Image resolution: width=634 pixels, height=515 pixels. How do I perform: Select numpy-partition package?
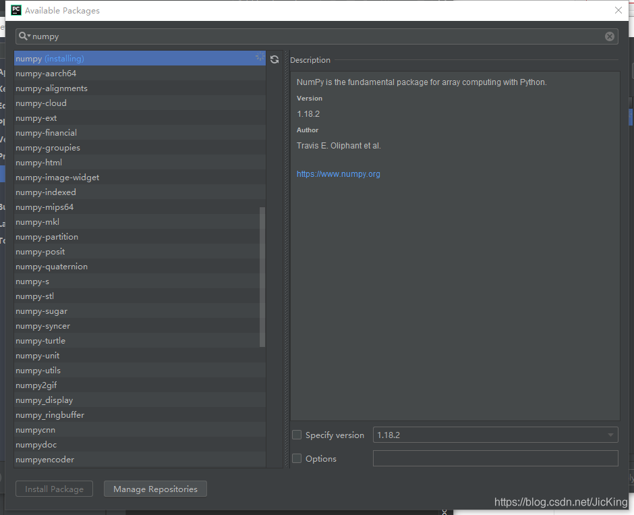pyautogui.click(x=140, y=237)
